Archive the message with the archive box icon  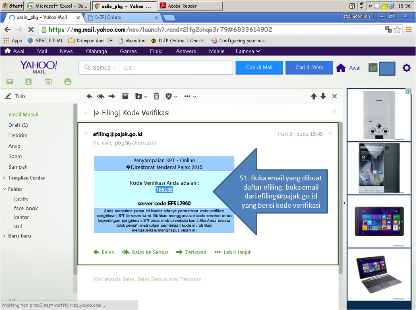point(125,96)
